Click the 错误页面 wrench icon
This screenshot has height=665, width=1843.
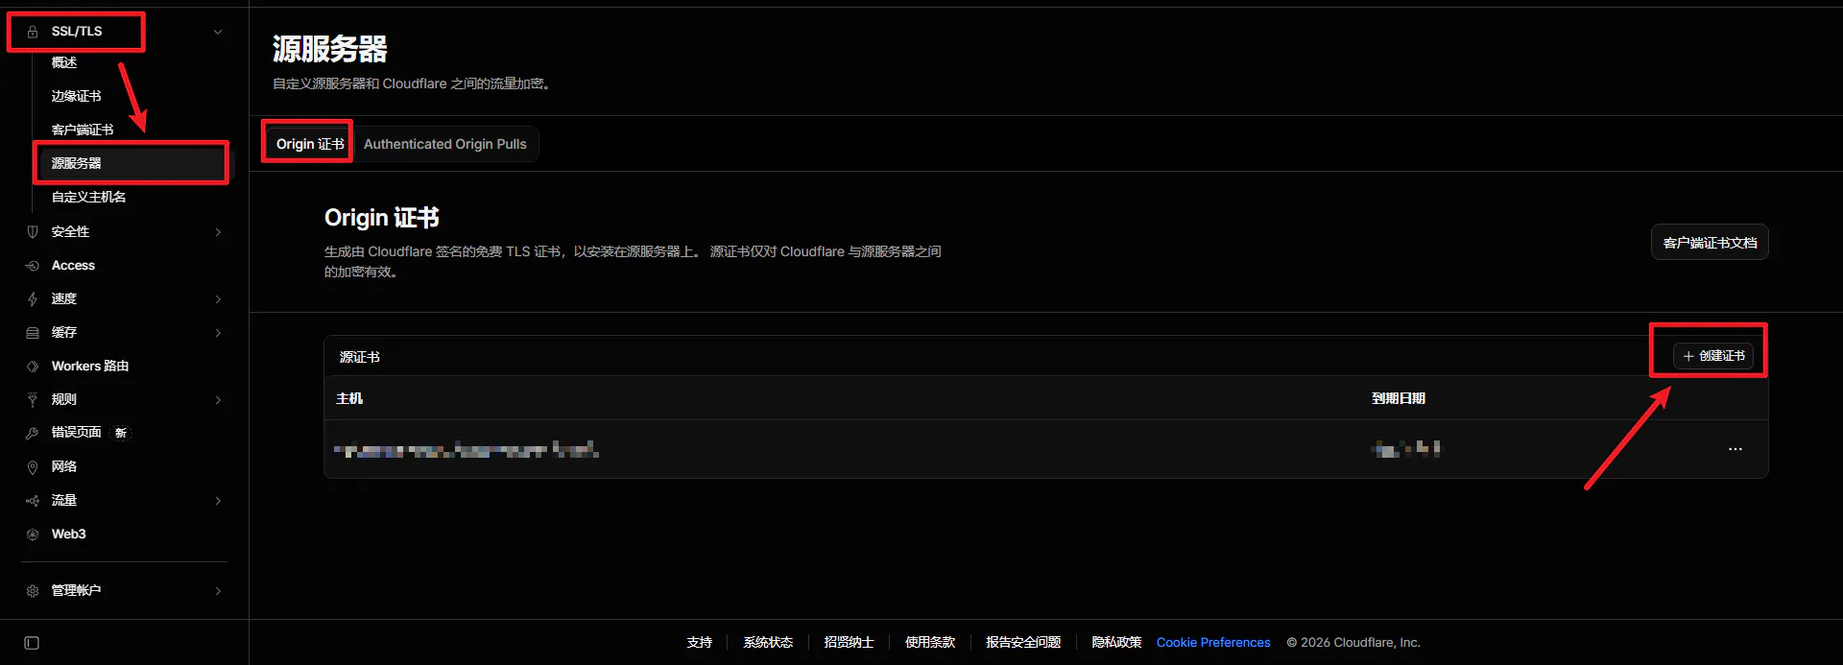pos(33,433)
